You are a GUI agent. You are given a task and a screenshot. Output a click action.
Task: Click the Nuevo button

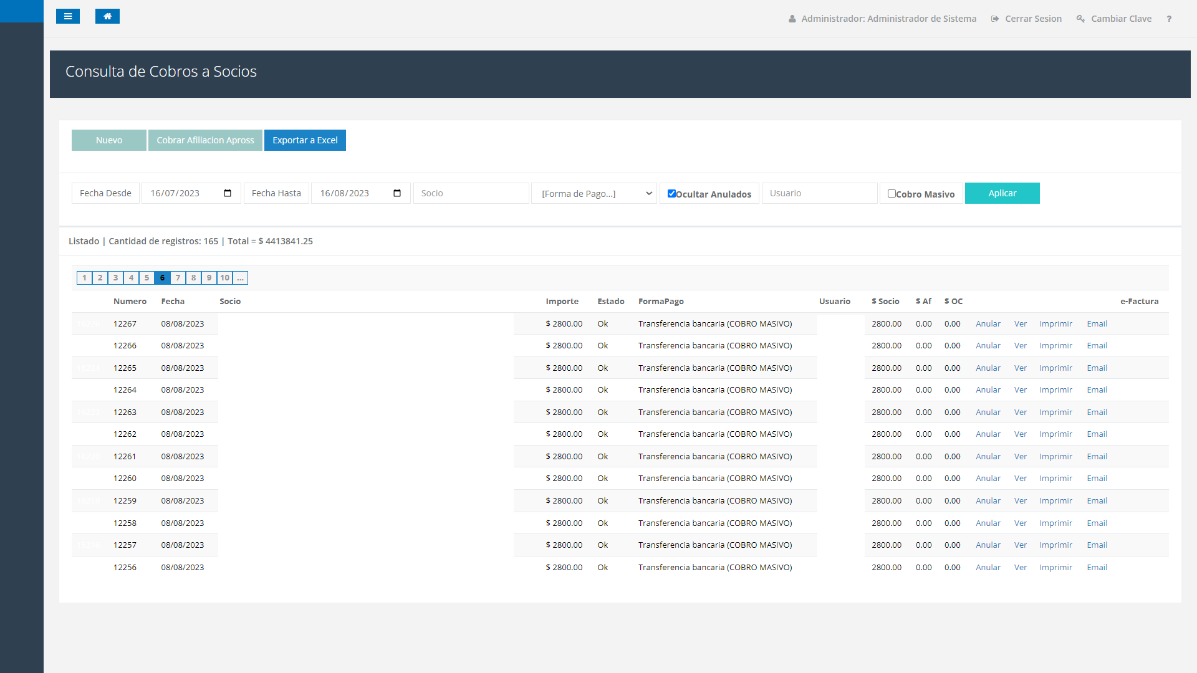click(x=109, y=140)
